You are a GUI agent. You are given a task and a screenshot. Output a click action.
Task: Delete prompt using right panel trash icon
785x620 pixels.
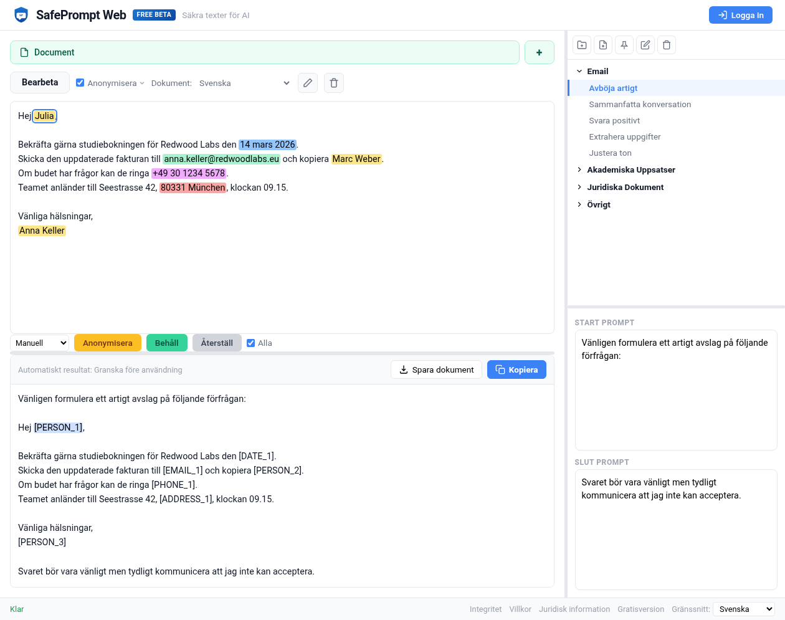click(667, 45)
